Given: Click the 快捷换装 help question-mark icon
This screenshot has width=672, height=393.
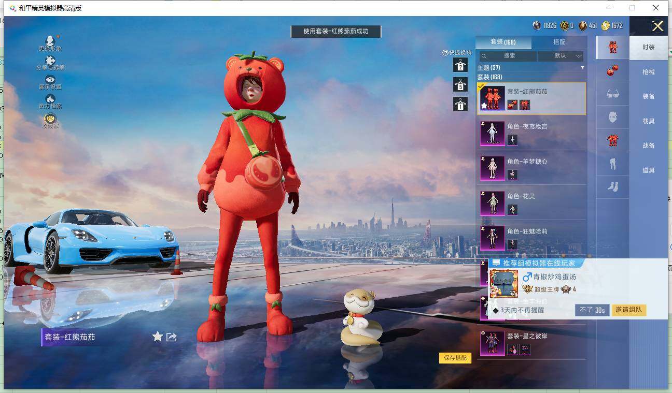Looking at the screenshot, I should 445,53.
